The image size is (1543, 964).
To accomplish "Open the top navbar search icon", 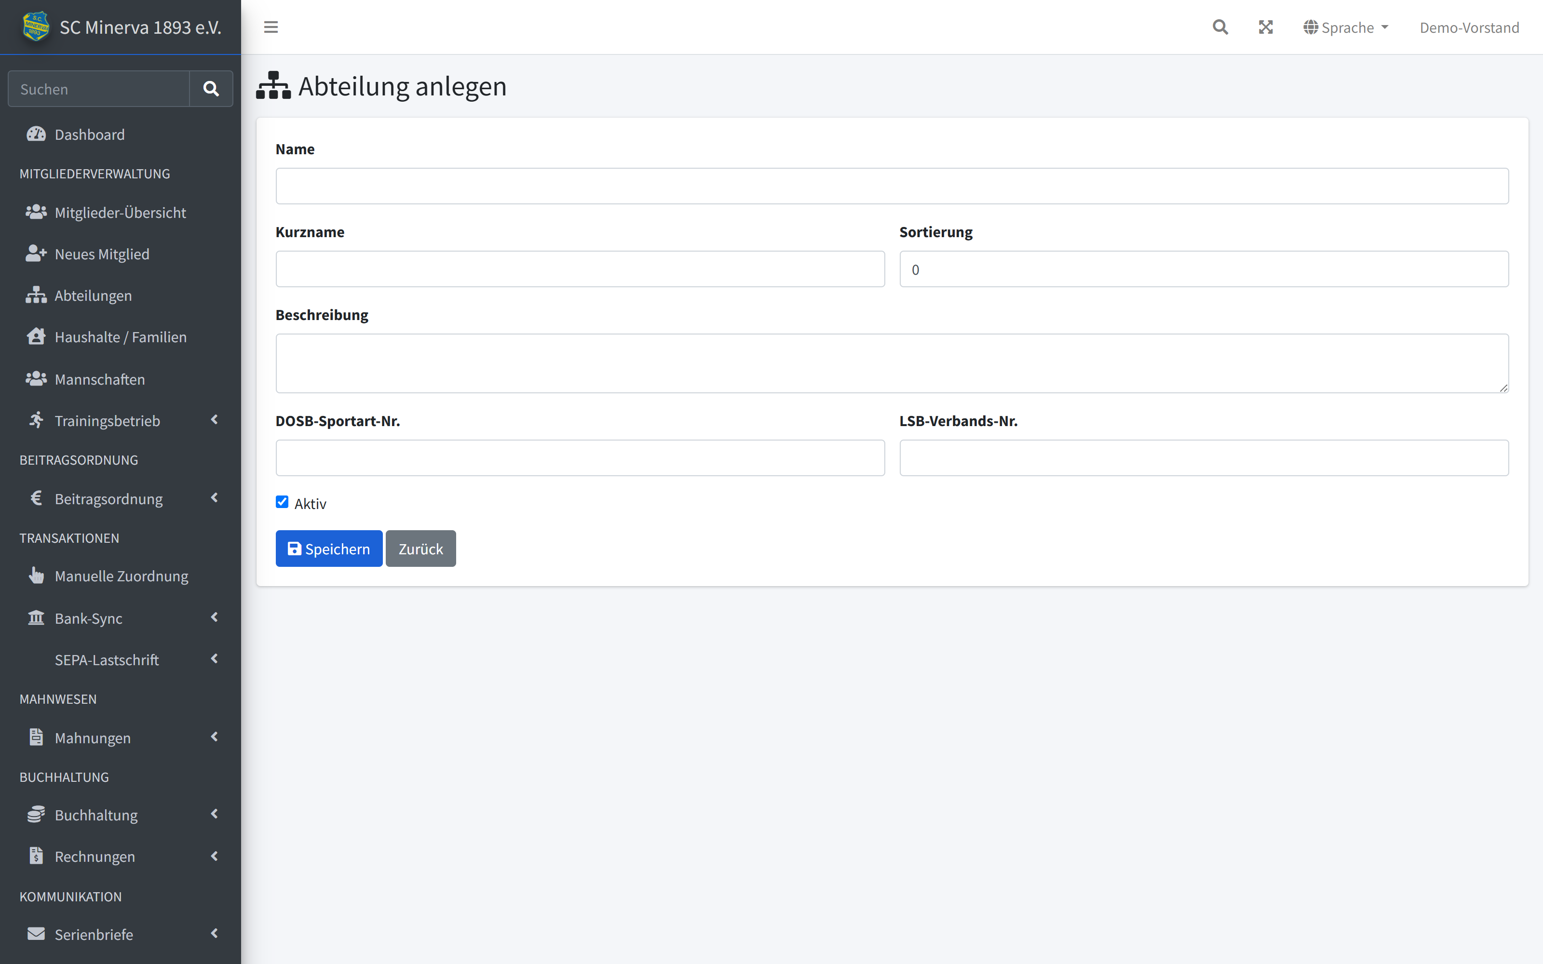I will 1220,27.
